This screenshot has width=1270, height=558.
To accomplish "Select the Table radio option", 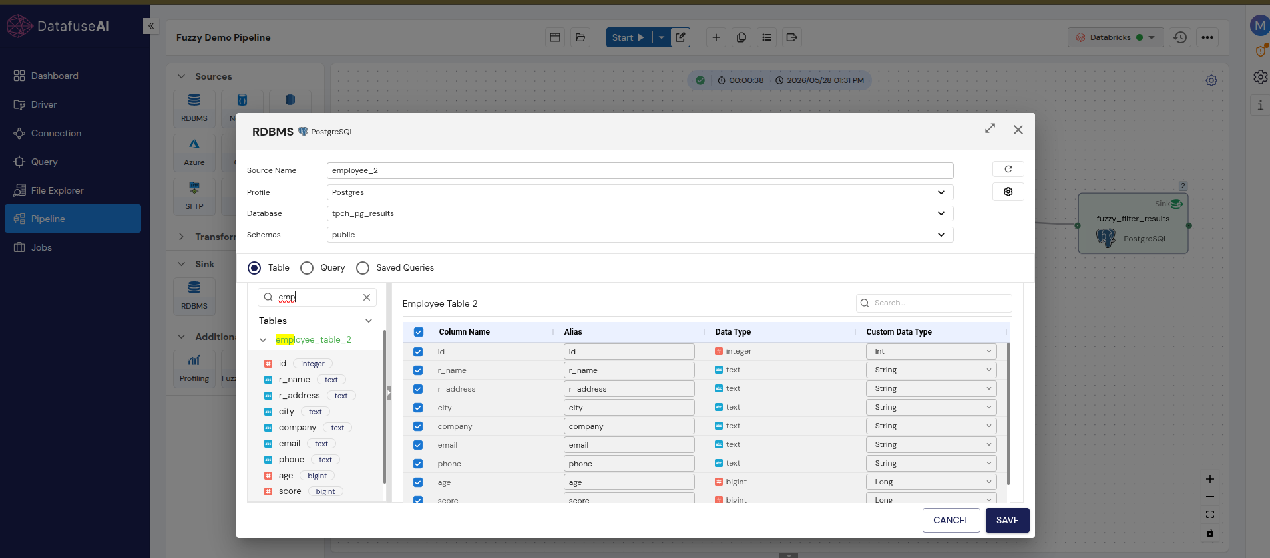I will (x=254, y=268).
